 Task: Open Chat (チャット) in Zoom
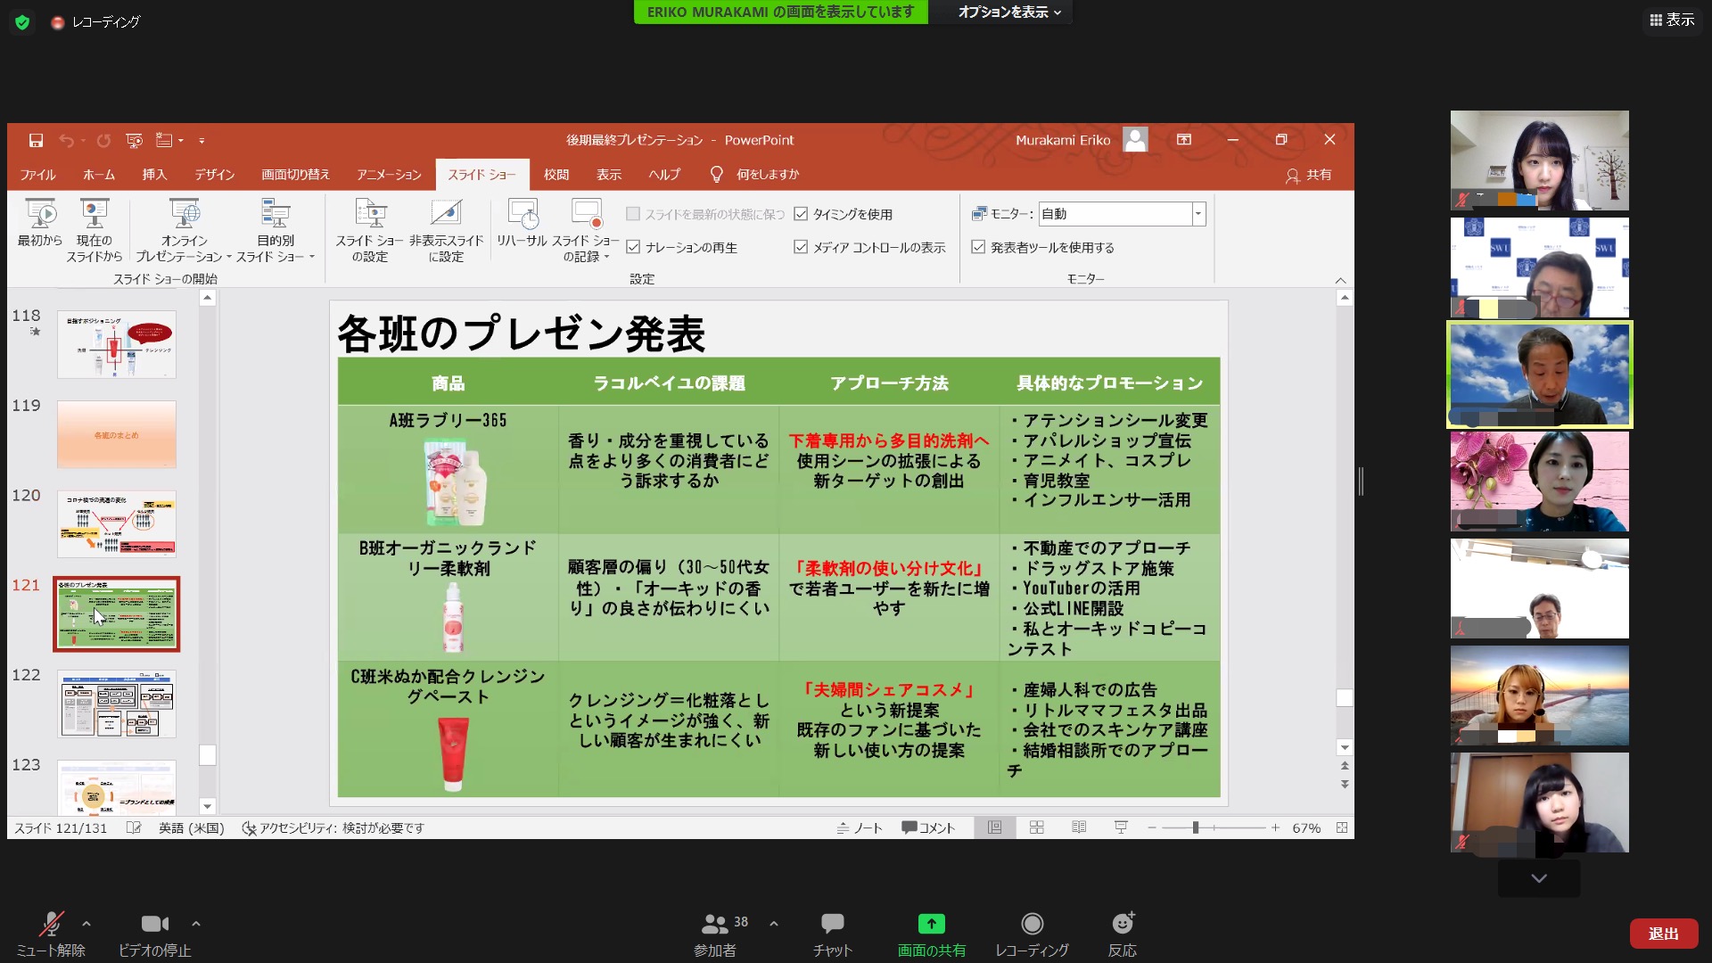click(x=833, y=934)
